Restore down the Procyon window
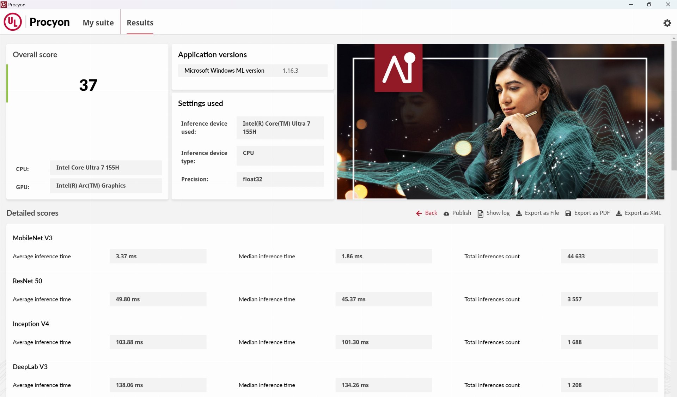The image size is (677, 397). point(649,5)
